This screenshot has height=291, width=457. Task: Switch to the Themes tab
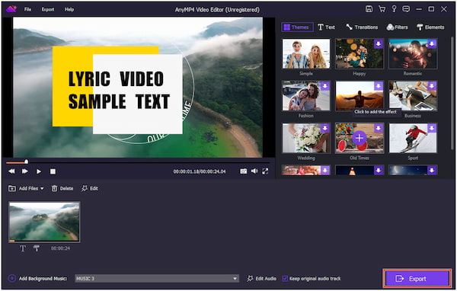pos(297,27)
